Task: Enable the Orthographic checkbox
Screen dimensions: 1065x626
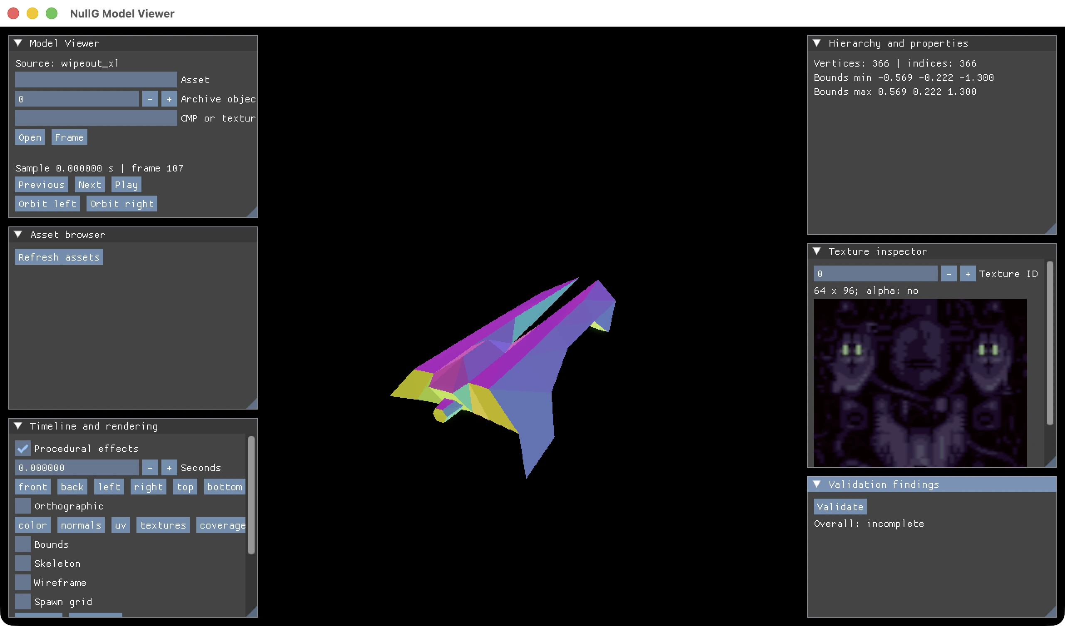Action: 23,506
